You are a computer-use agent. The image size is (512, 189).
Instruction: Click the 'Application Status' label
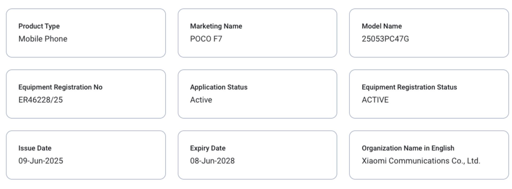pyautogui.click(x=219, y=87)
